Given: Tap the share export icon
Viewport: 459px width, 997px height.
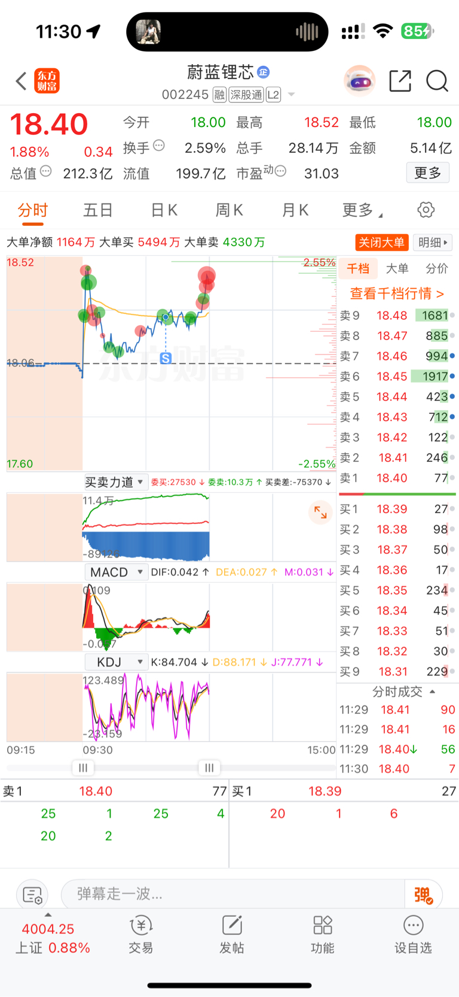Looking at the screenshot, I should pyautogui.click(x=400, y=81).
